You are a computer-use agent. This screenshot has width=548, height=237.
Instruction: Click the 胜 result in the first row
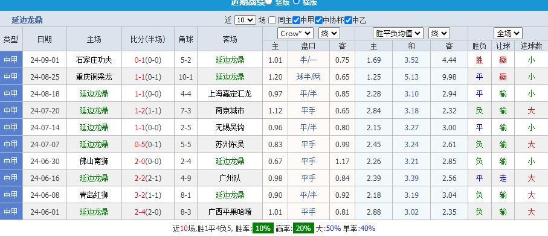point(479,60)
